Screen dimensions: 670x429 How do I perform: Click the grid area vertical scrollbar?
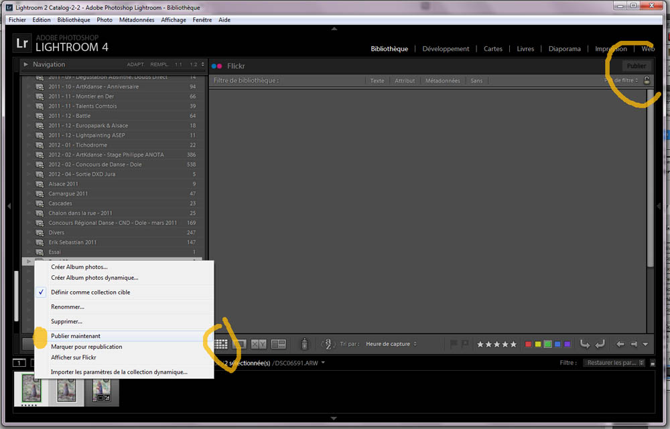(651, 179)
